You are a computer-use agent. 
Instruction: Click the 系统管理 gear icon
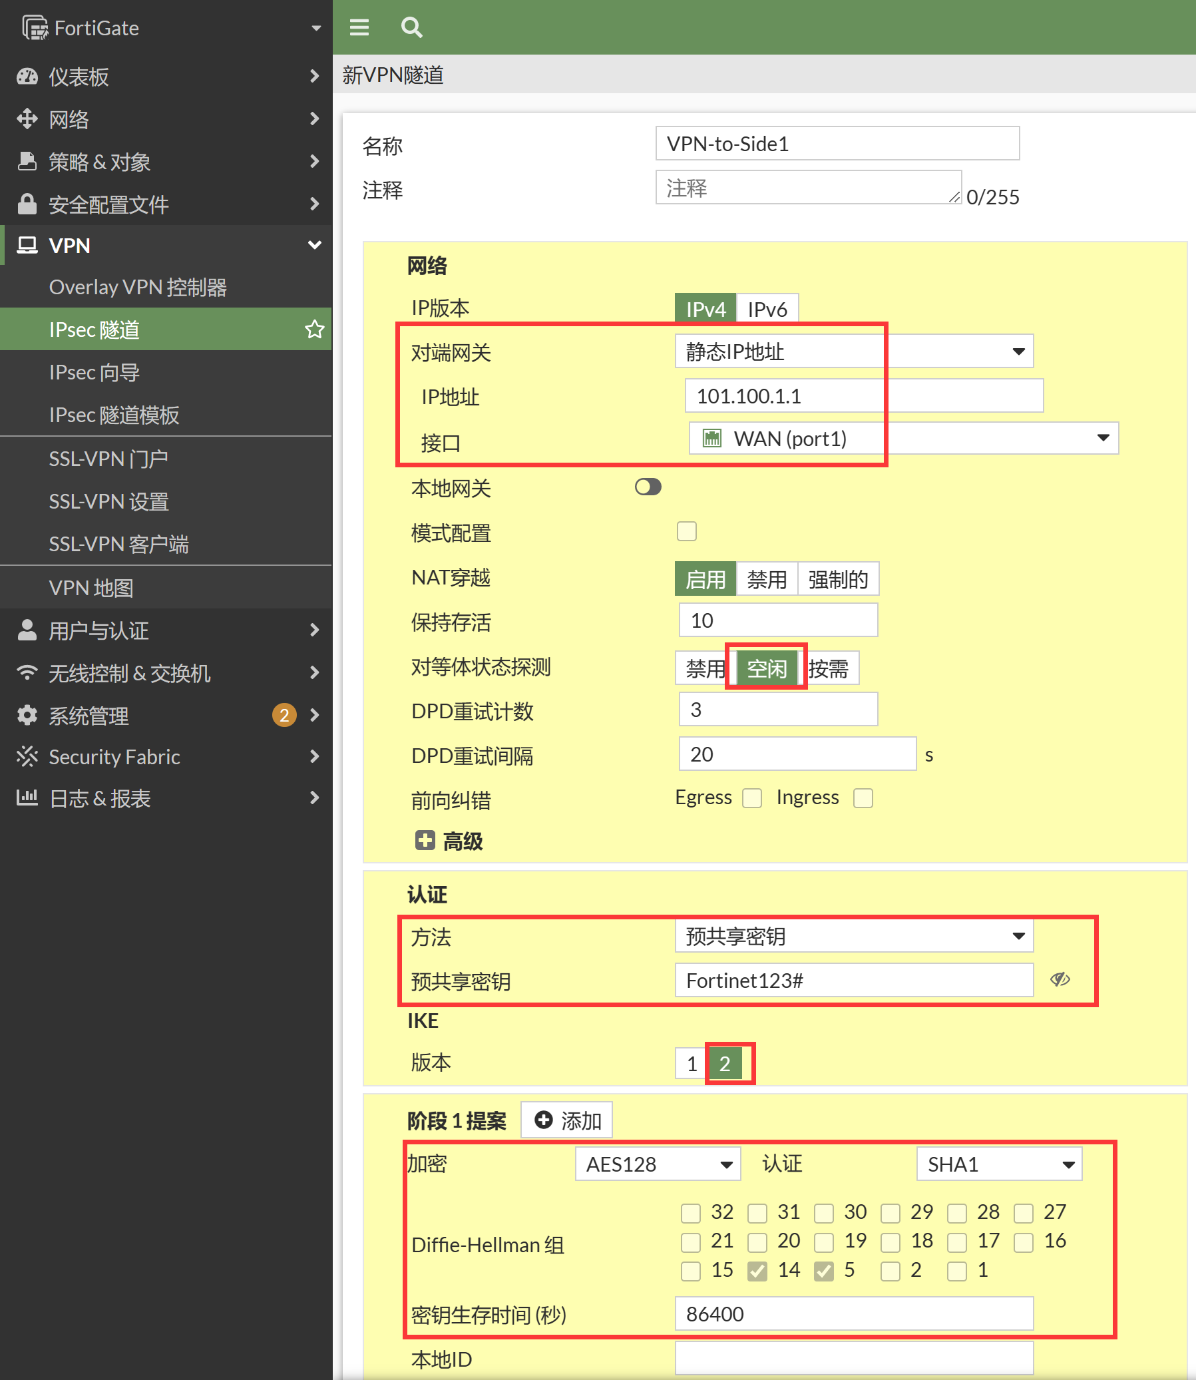coord(27,715)
